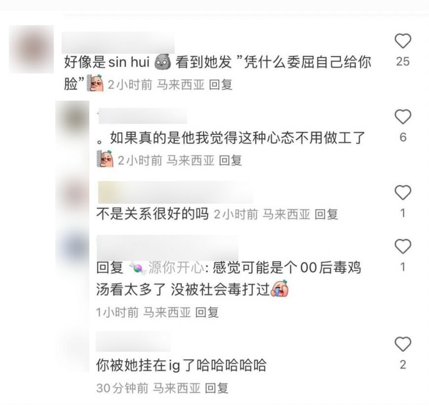
Task: Like the comment with 25 likes
Action: (x=403, y=41)
